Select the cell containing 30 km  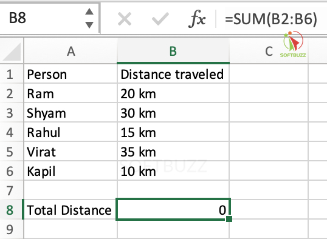tap(173, 113)
